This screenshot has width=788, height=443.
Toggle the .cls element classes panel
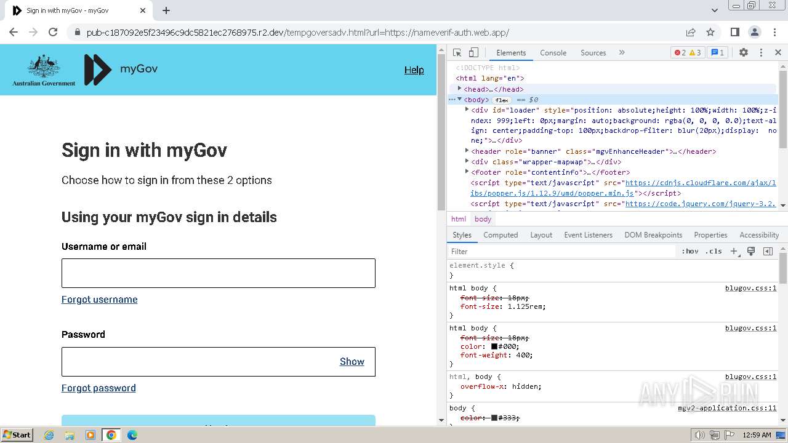tap(714, 251)
